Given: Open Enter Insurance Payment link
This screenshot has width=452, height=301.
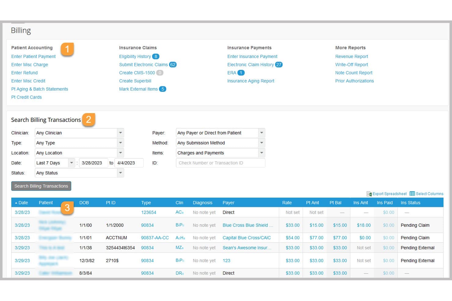Looking at the screenshot, I should (x=252, y=56).
